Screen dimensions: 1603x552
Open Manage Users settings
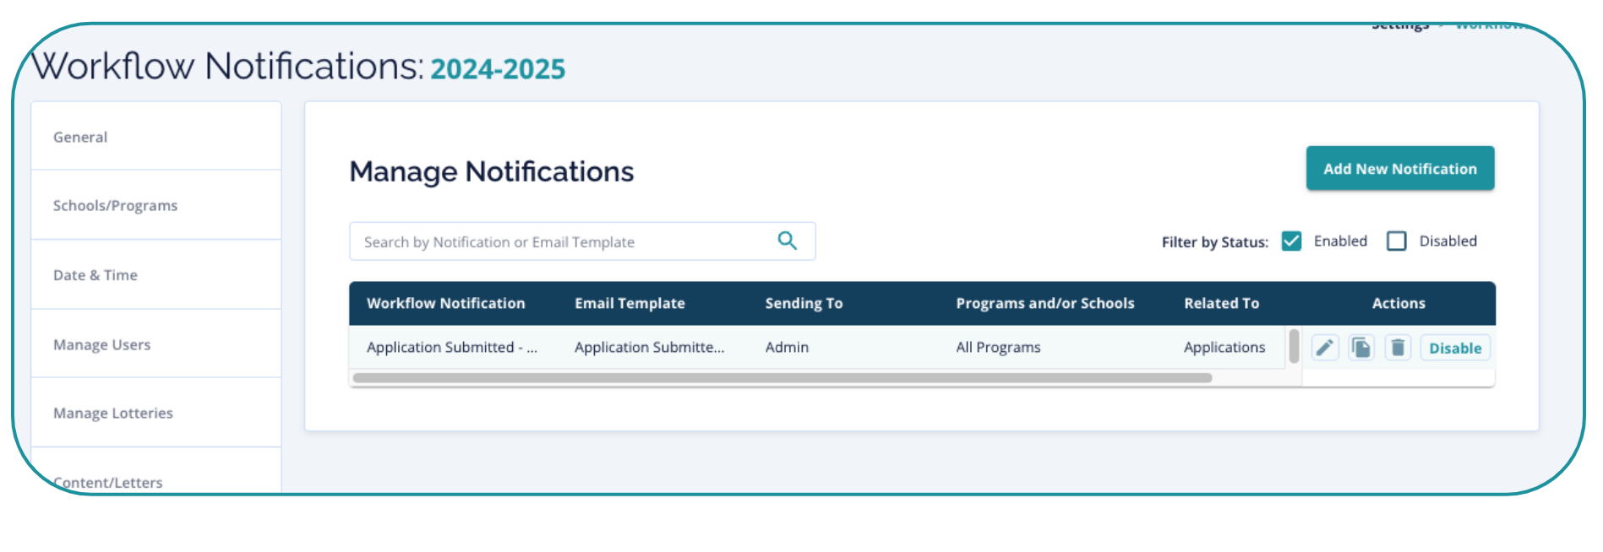pos(101,344)
